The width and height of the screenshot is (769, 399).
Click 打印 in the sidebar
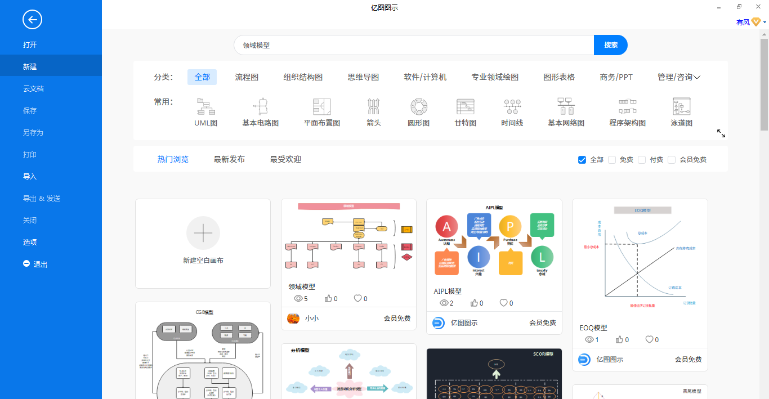[x=51, y=154]
